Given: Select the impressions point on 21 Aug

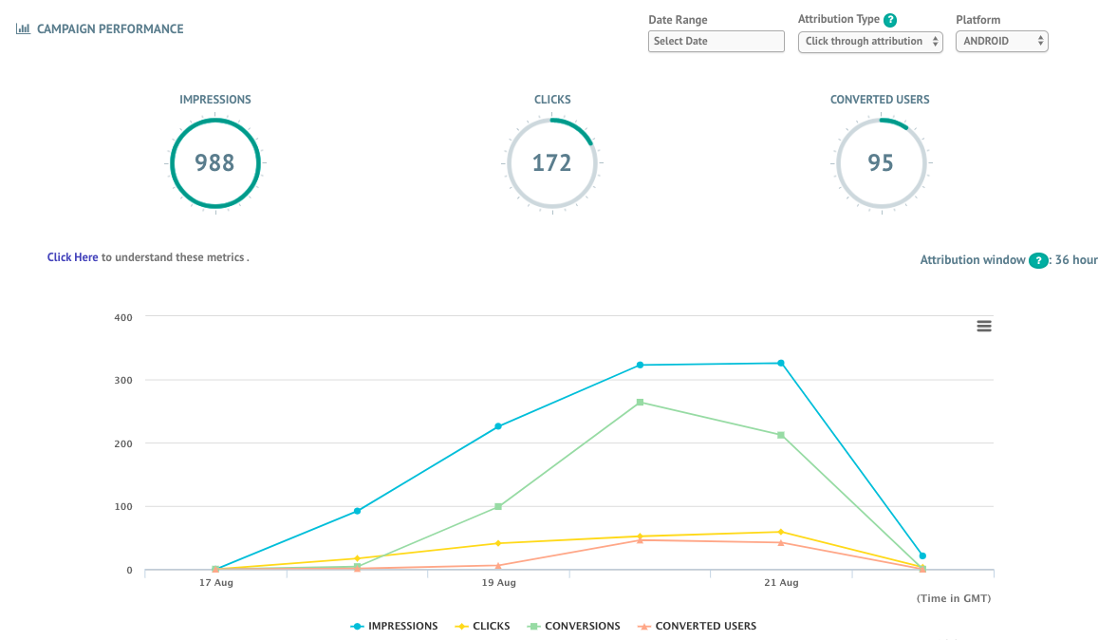Looking at the screenshot, I should (781, 363).
